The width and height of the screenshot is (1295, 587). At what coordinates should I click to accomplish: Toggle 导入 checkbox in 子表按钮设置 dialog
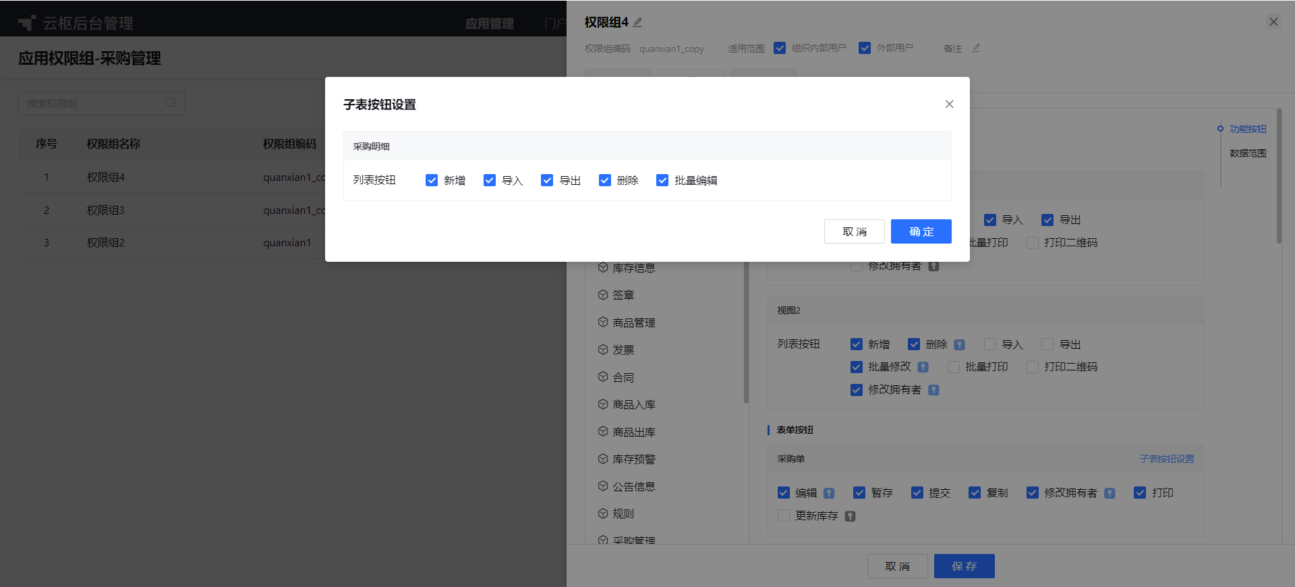pos(490,180)
